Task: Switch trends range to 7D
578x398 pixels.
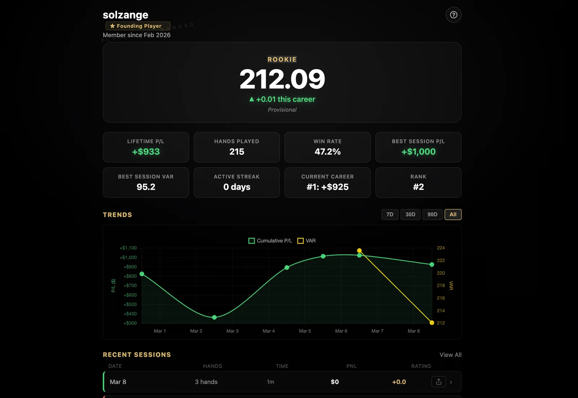Action: (390, 215)
